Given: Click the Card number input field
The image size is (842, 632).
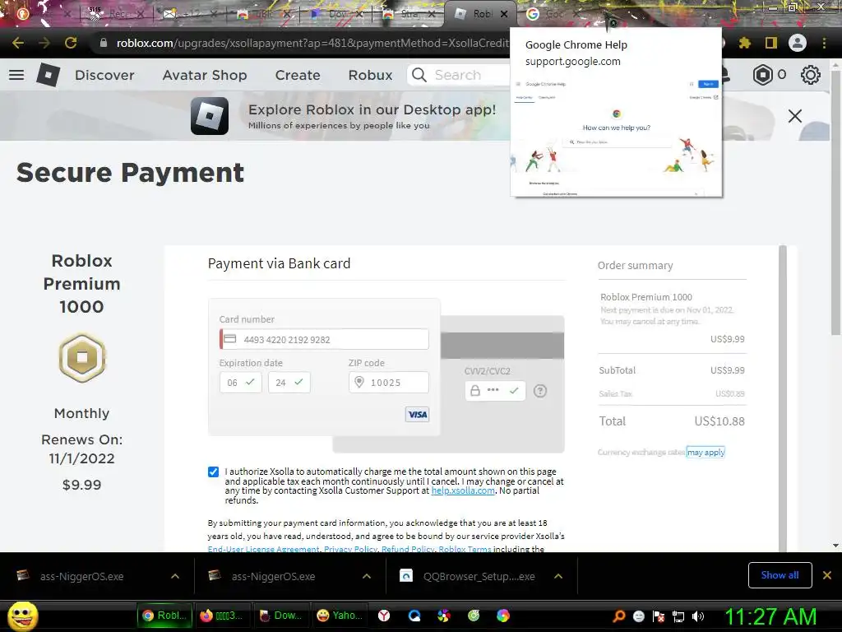Looking at the screenshot, I should (x=324, y=339).
